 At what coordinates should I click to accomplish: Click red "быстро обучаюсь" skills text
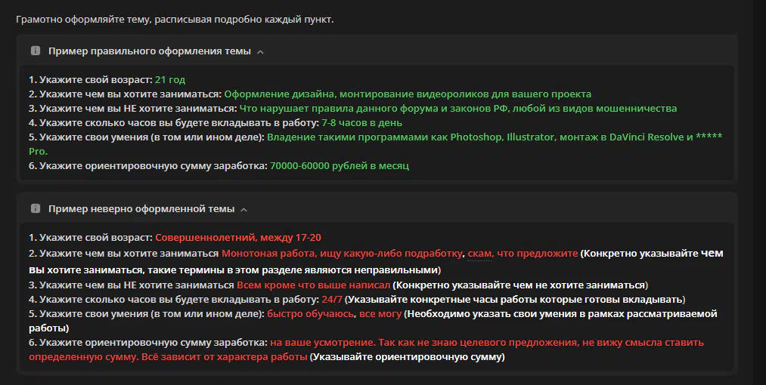click(310, 314)
